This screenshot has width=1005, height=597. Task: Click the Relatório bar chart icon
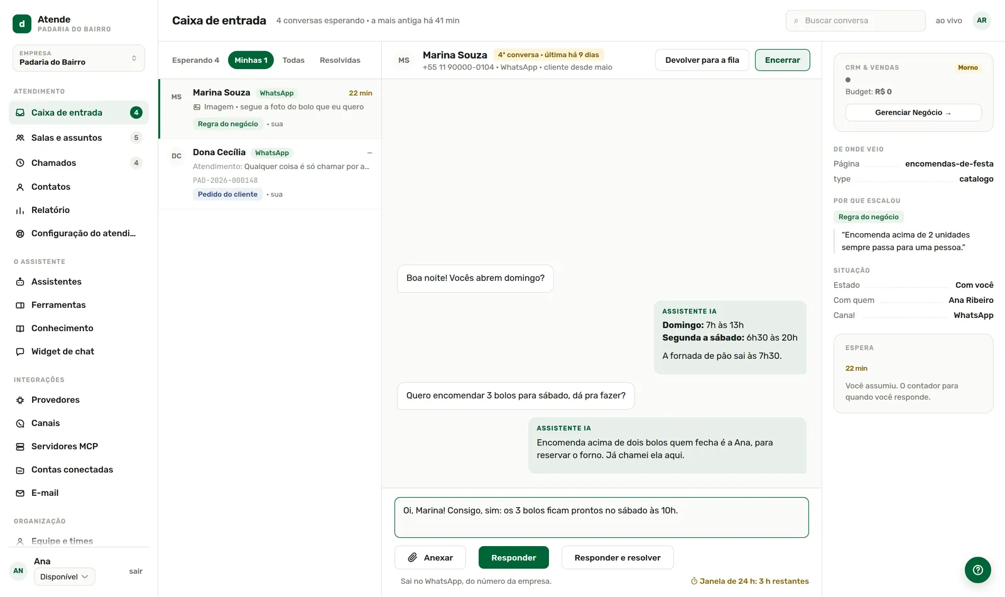pyautogui.click(x=20, y=210)
